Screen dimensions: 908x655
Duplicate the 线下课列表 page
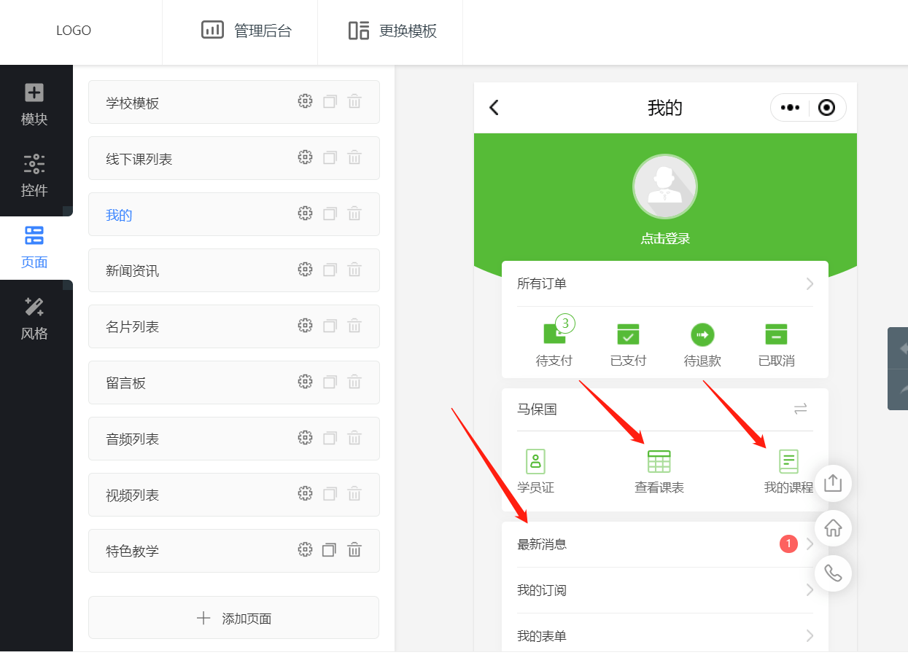[x=330, y=158]
